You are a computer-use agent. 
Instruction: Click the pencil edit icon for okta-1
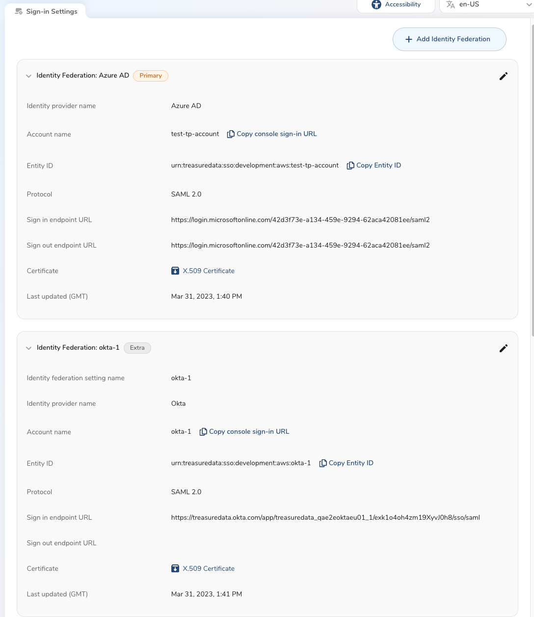coord(503,348)
